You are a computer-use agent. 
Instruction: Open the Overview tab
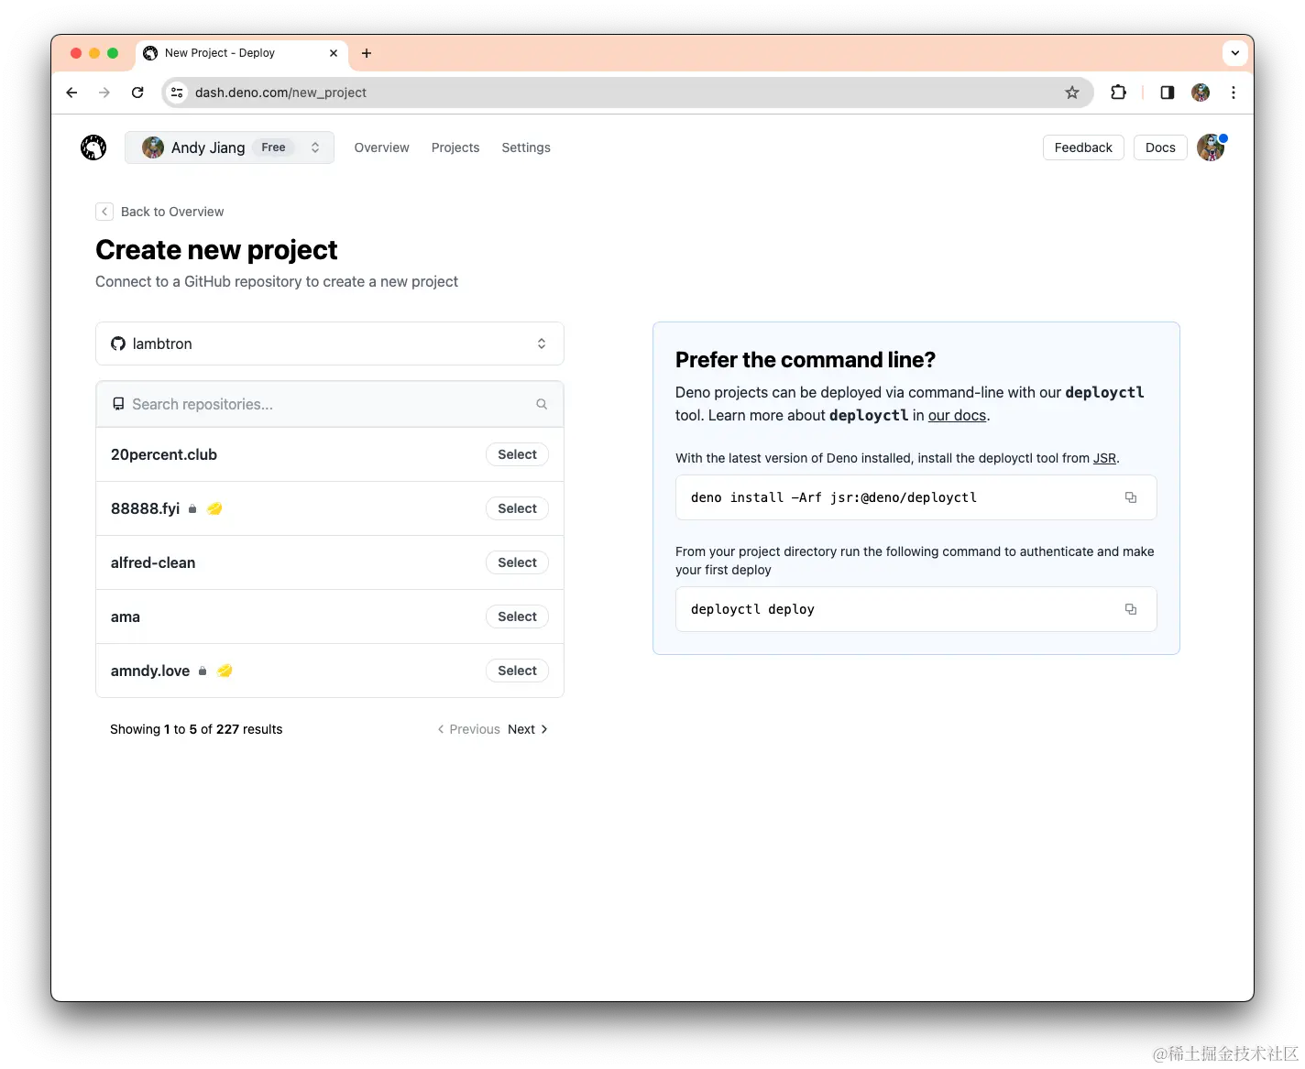[x=382, y=147]
